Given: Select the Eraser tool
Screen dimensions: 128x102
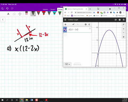Looking at the screenshot, I should [26, 13].
